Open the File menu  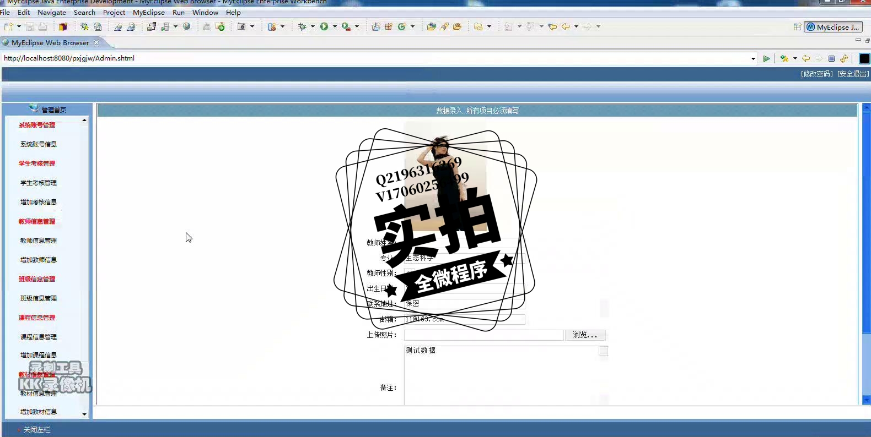coord(5,12)
